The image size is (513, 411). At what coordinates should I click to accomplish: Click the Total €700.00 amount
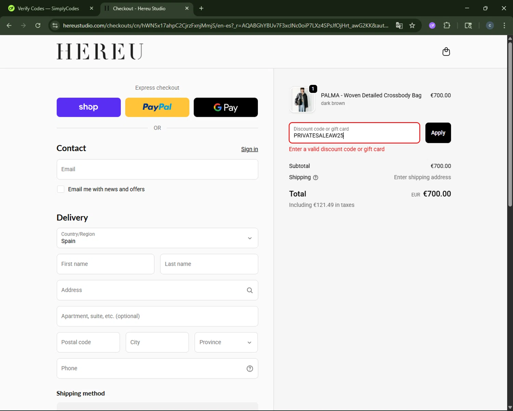click(x=437, y=194)
